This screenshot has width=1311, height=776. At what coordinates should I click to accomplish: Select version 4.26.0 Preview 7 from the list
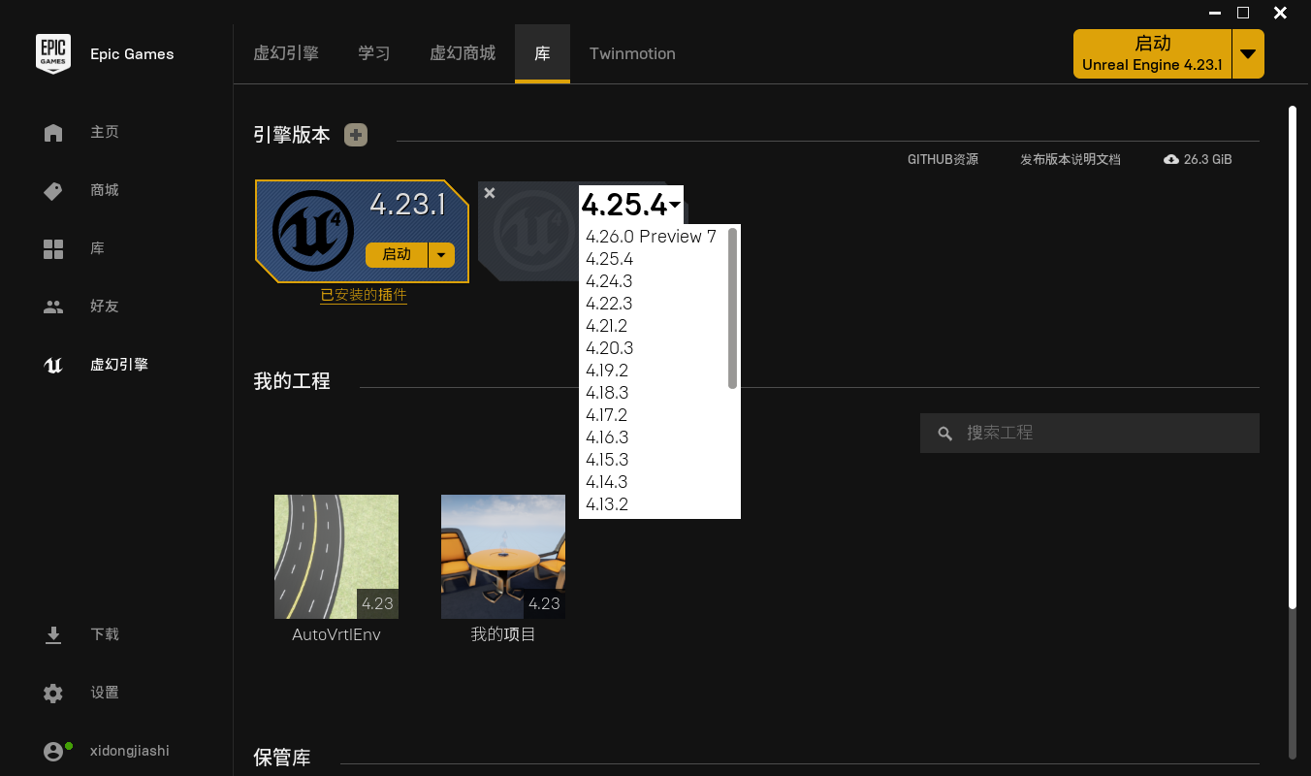click(652, 236)
